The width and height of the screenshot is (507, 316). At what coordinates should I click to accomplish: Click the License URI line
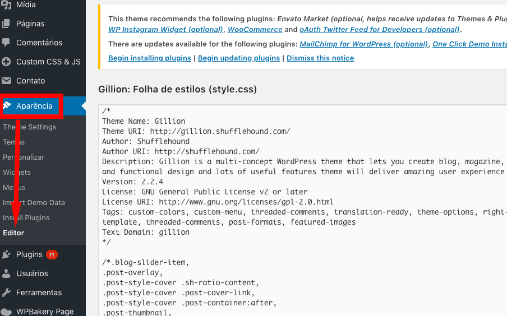pyautogui.click(x=218, y=202)
